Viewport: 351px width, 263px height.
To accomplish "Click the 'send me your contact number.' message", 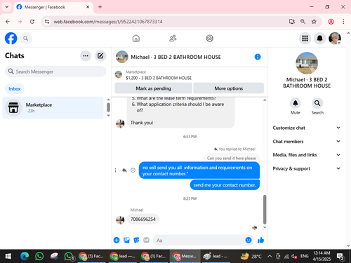I will (225, 185).
